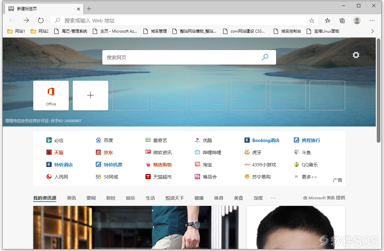Open the Office quick link tile
The width and height of the screenshot is (384, 251).
pyautogui.click(x=51, y=96)
